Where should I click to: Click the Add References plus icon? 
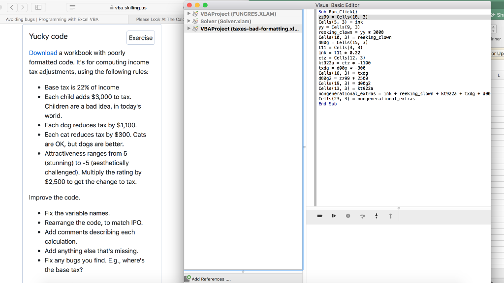[x=188, y=278]
